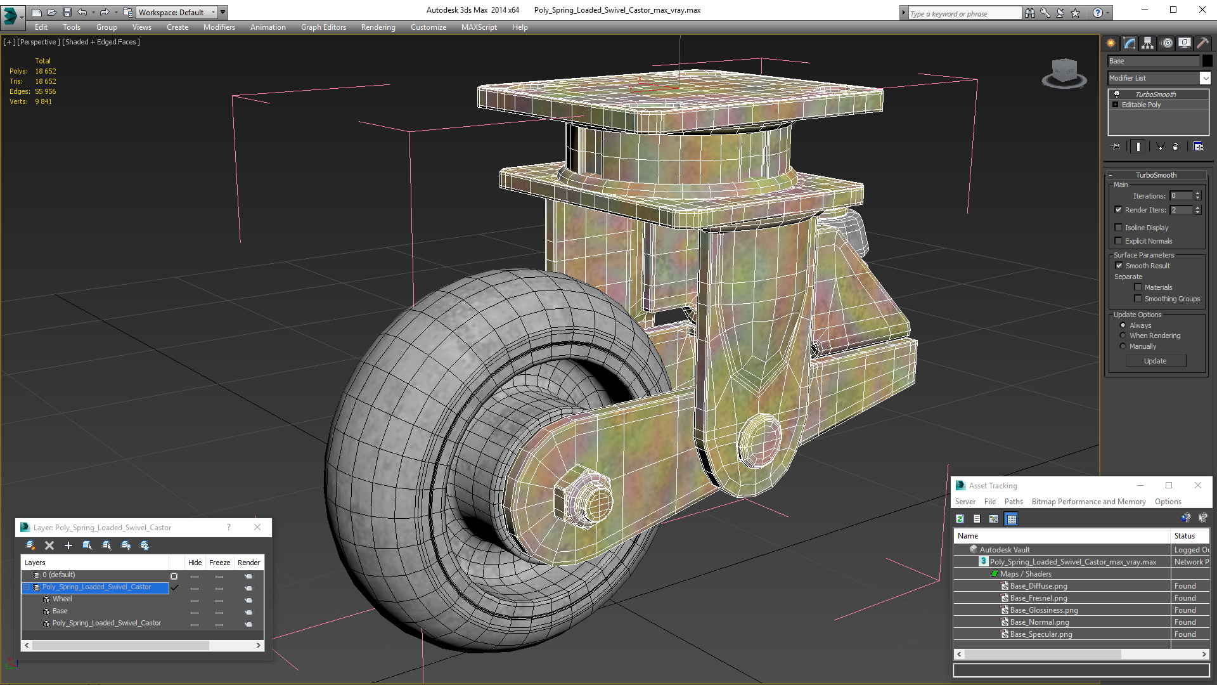Toggle Show End Result icon
The width and height of the screenshot is (1217, 685).
[1138, 147]
